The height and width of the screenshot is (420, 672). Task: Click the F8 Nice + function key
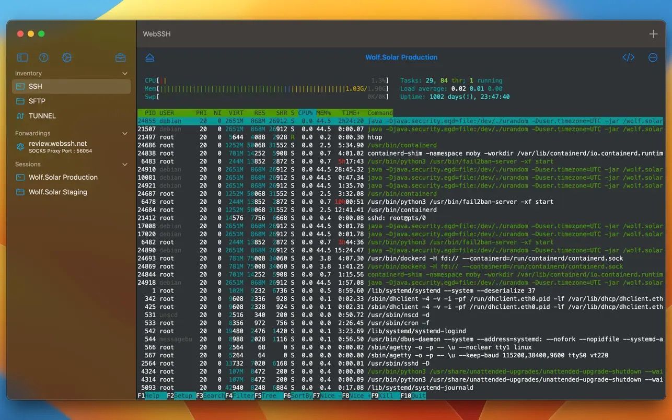[x=356, y=396]
